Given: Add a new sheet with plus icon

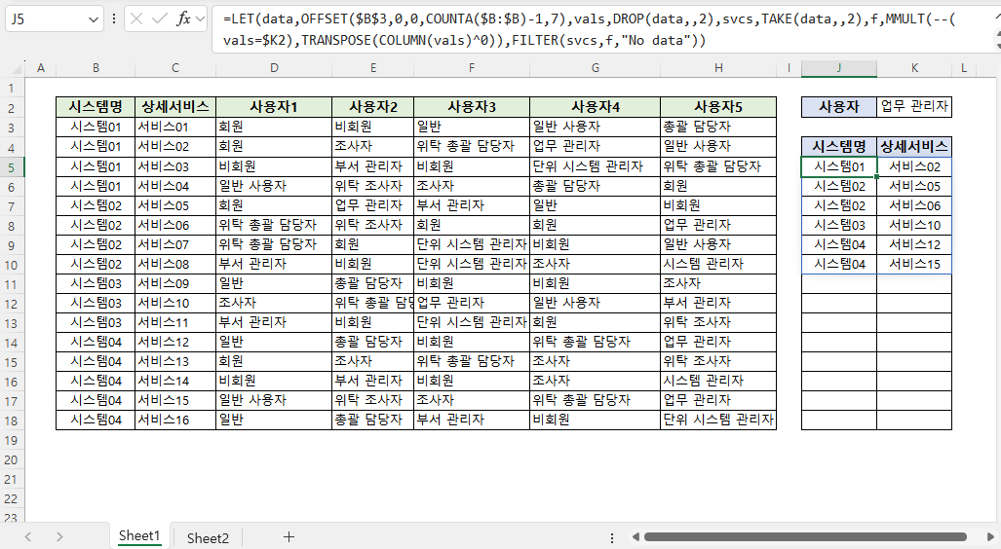Looking at the screenshot, I should point(289,536).
